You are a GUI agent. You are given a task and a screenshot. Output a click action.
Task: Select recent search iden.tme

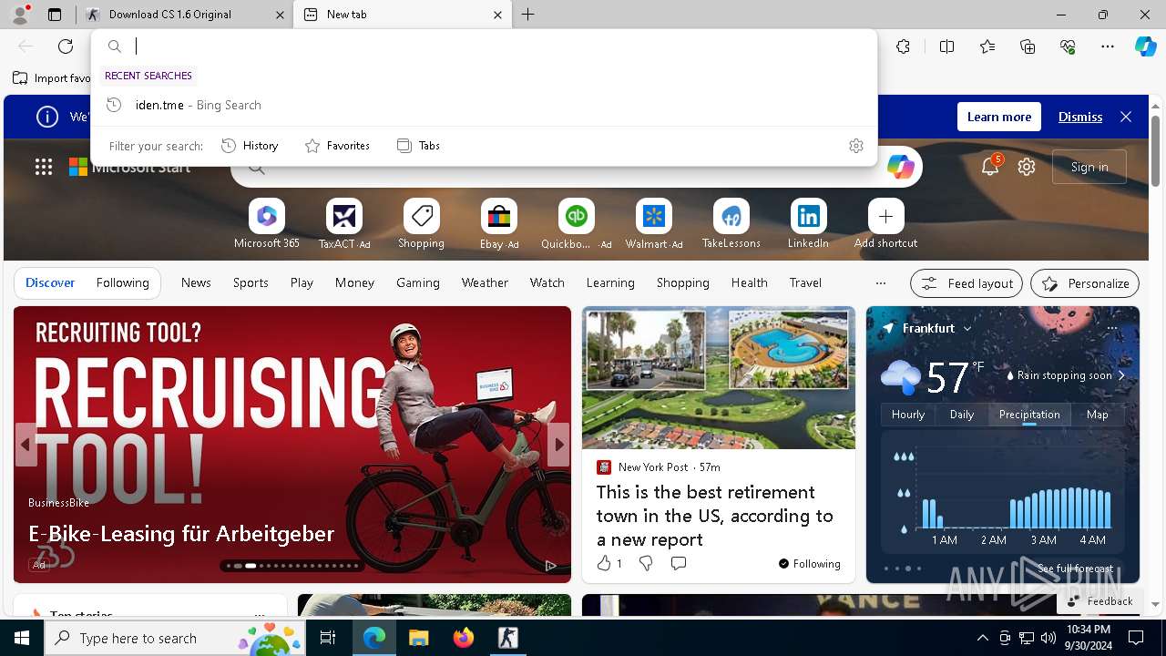(x=484, y=105)
